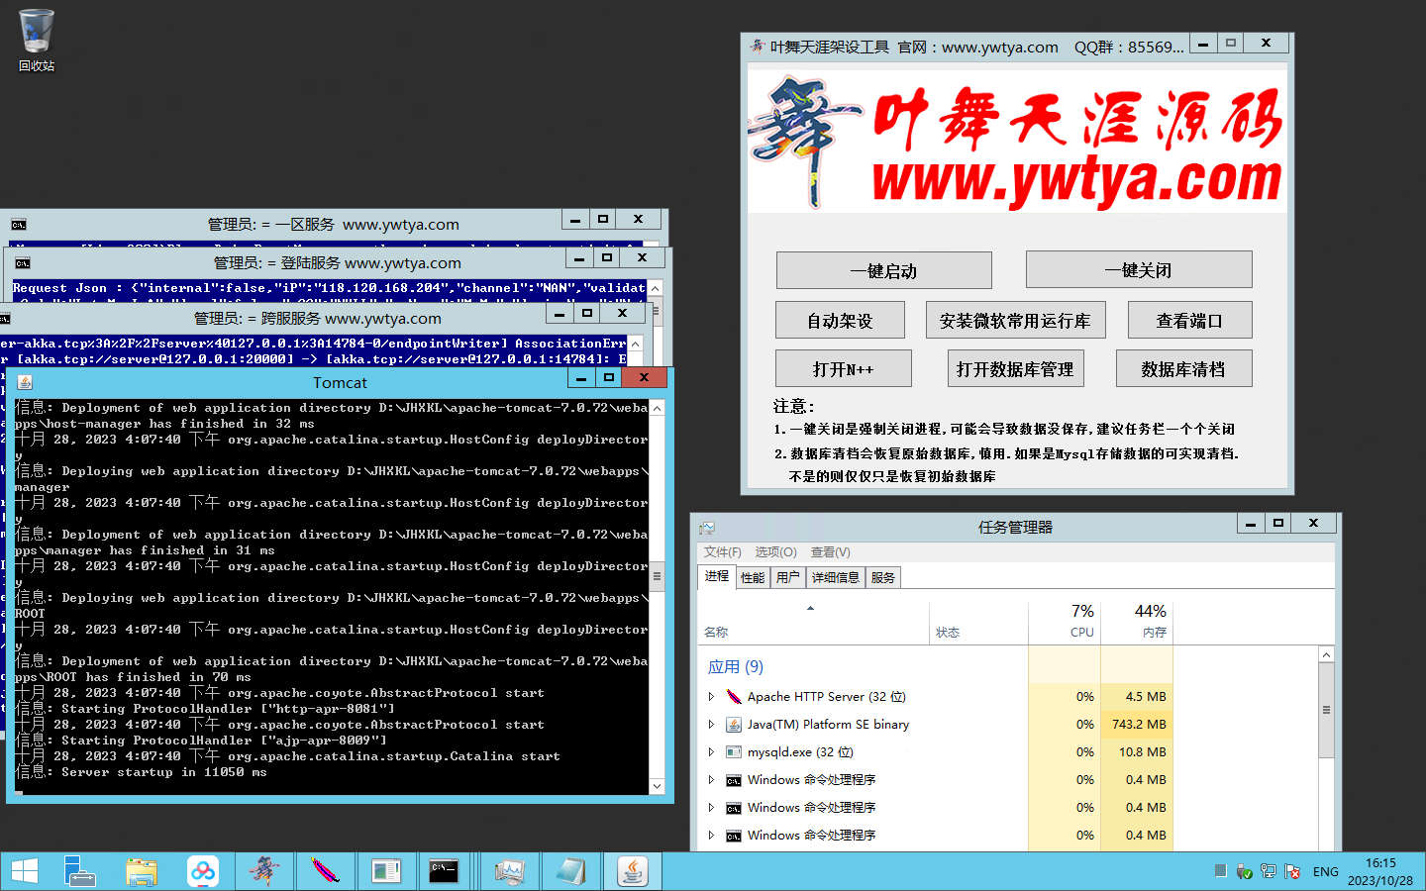1426x891 pixels.
Task: Click the 登陆服务 console title icon
Action: [x=23, y=263]
